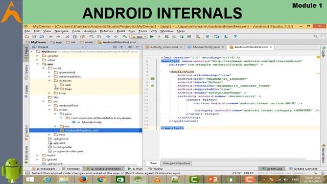
Task: Collapse the java folder arrow
Action: point(55,114)
